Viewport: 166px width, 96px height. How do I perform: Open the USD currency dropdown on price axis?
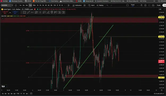click(161, 9)
